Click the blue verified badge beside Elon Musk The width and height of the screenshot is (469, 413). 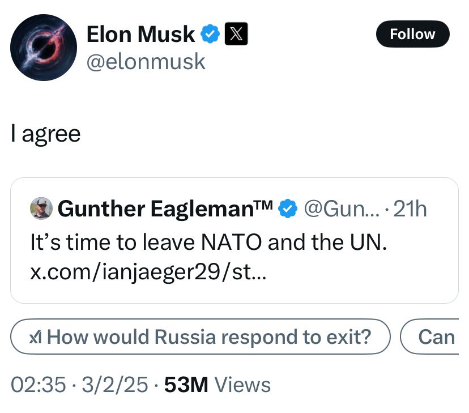pyautogui.click(x=210, y=34)
